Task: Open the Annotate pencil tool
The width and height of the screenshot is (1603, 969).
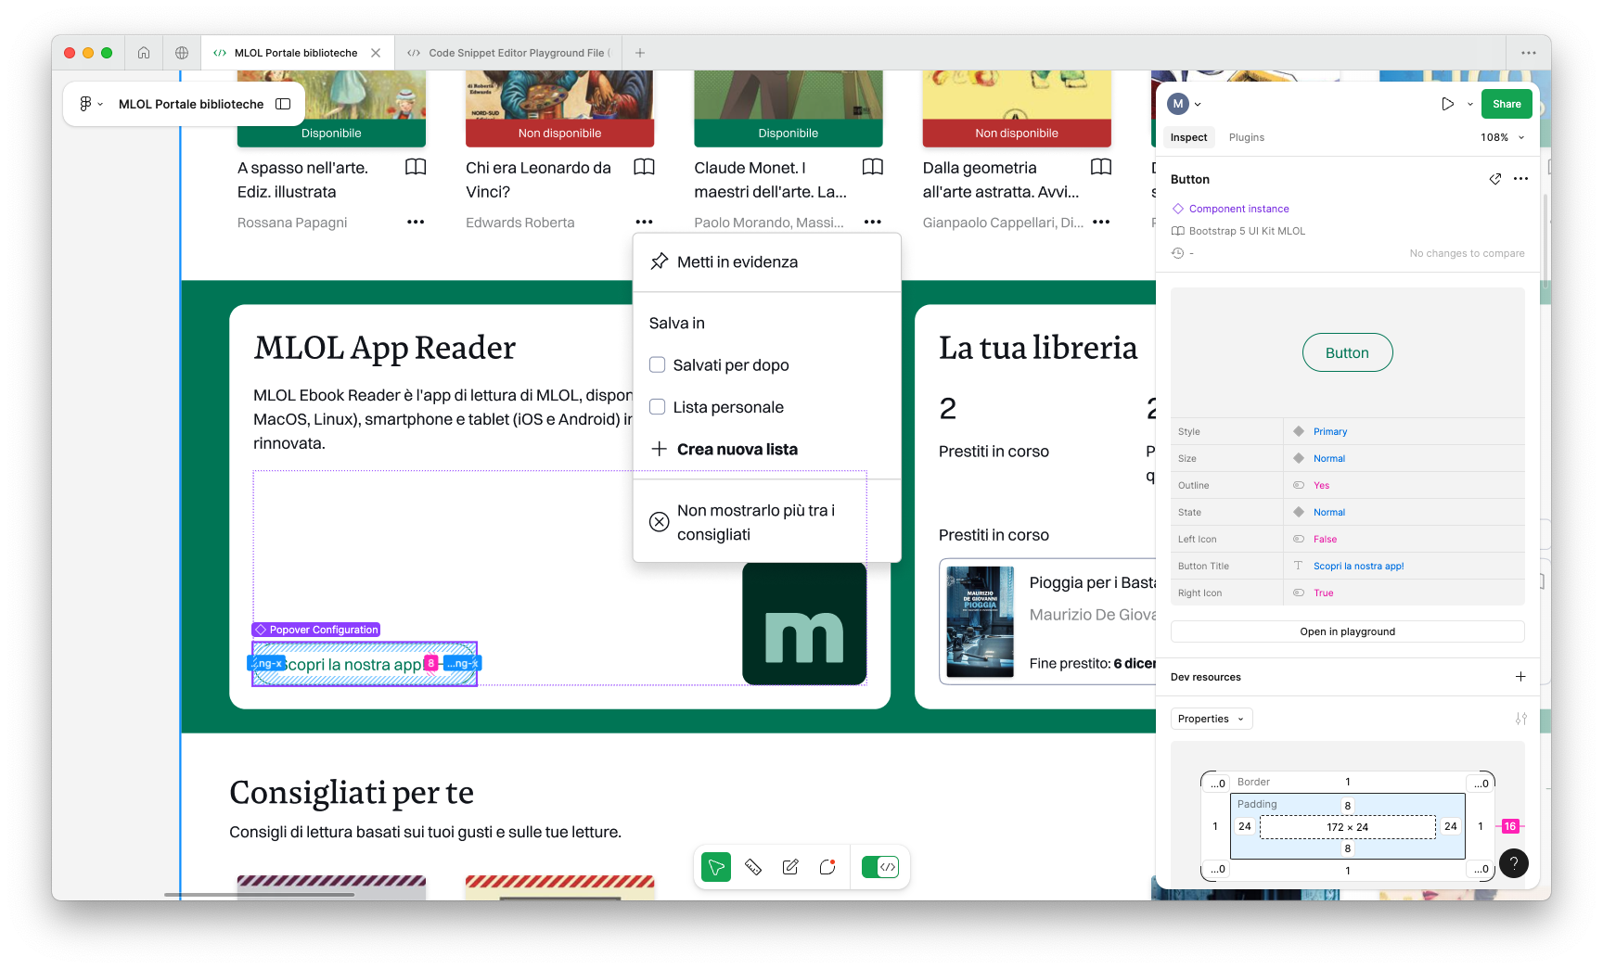Action: (x=790, y=867)
